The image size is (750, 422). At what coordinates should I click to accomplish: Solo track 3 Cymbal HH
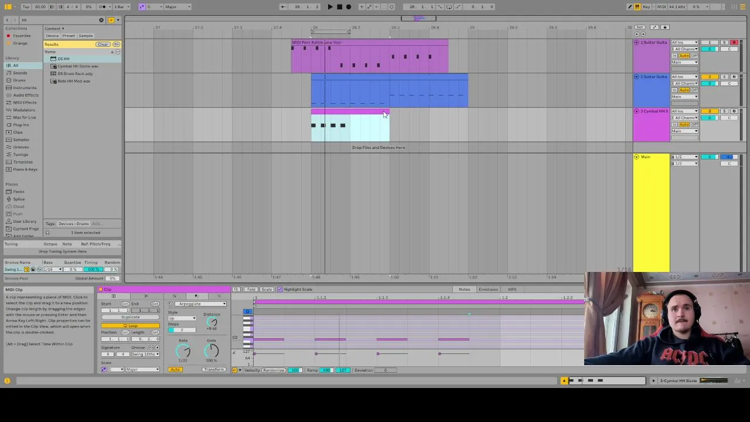[724, 111]
